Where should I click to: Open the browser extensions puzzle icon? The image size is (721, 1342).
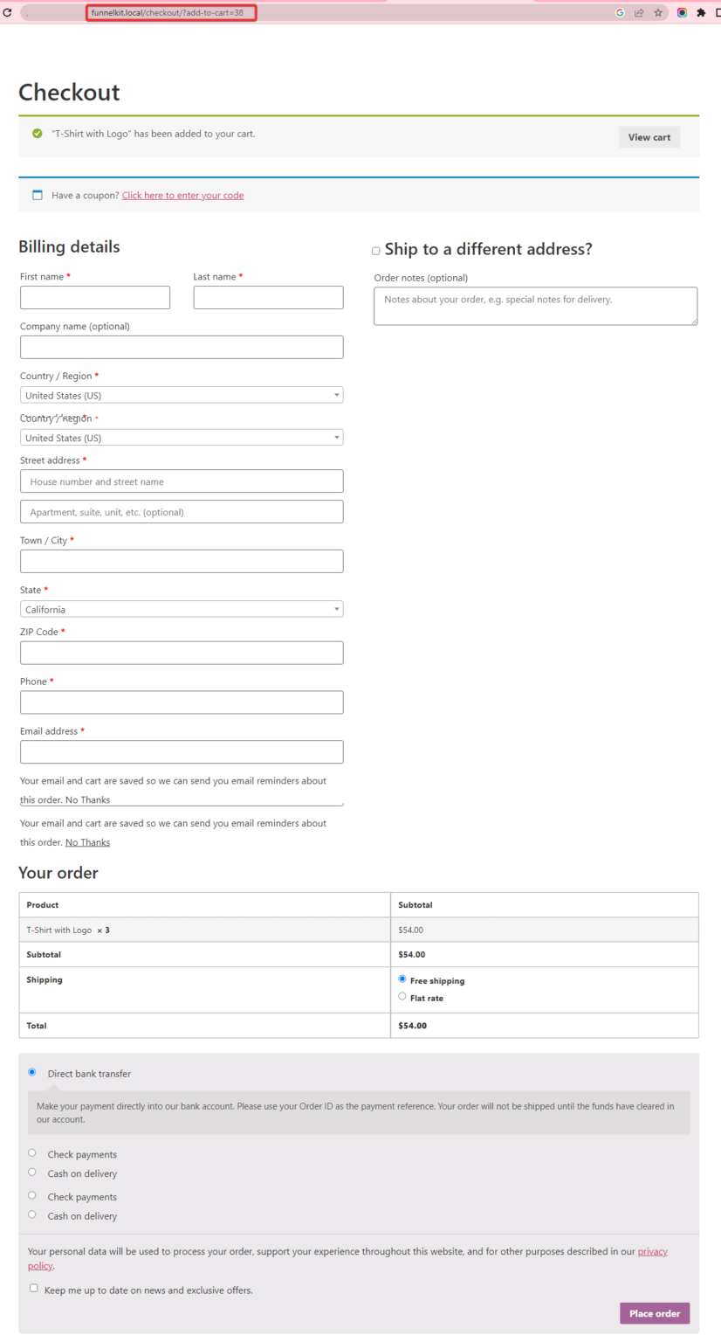click(699, 12)
